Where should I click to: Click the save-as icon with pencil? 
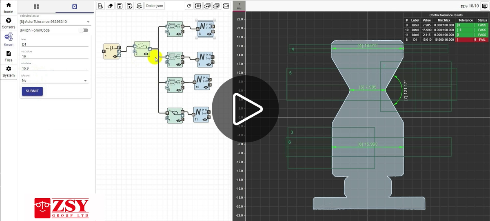click(130, 6)
